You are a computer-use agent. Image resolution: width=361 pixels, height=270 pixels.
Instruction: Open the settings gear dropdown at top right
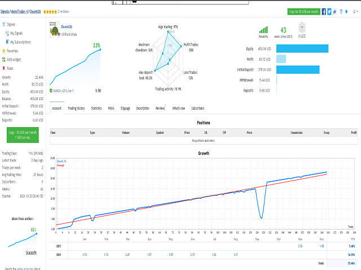coord(355,11)
